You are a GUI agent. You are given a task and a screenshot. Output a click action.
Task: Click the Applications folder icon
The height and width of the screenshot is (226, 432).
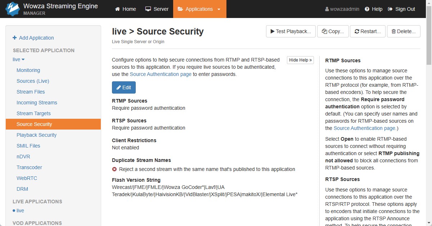coord(182,9)
